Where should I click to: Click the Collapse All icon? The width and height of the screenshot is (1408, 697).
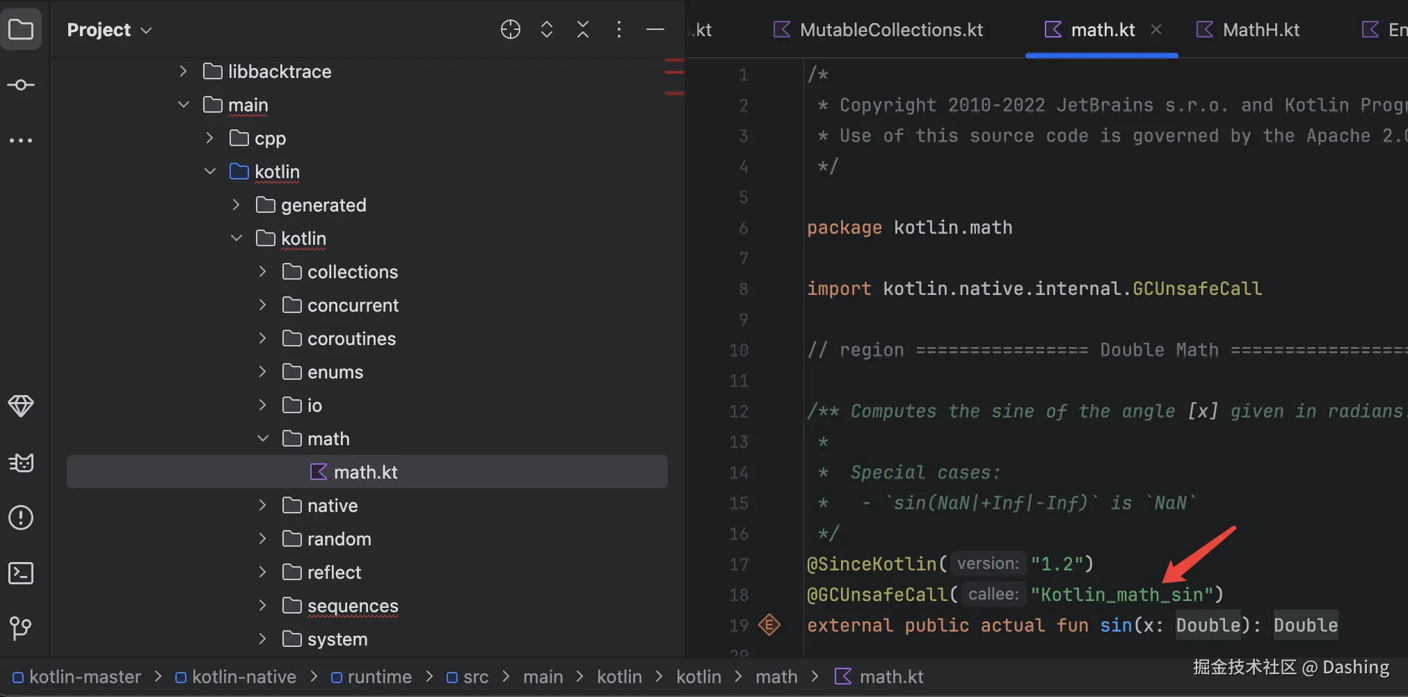(583, 29)
